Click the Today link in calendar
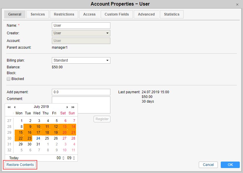The image size is (243, 173). [14, 158]
